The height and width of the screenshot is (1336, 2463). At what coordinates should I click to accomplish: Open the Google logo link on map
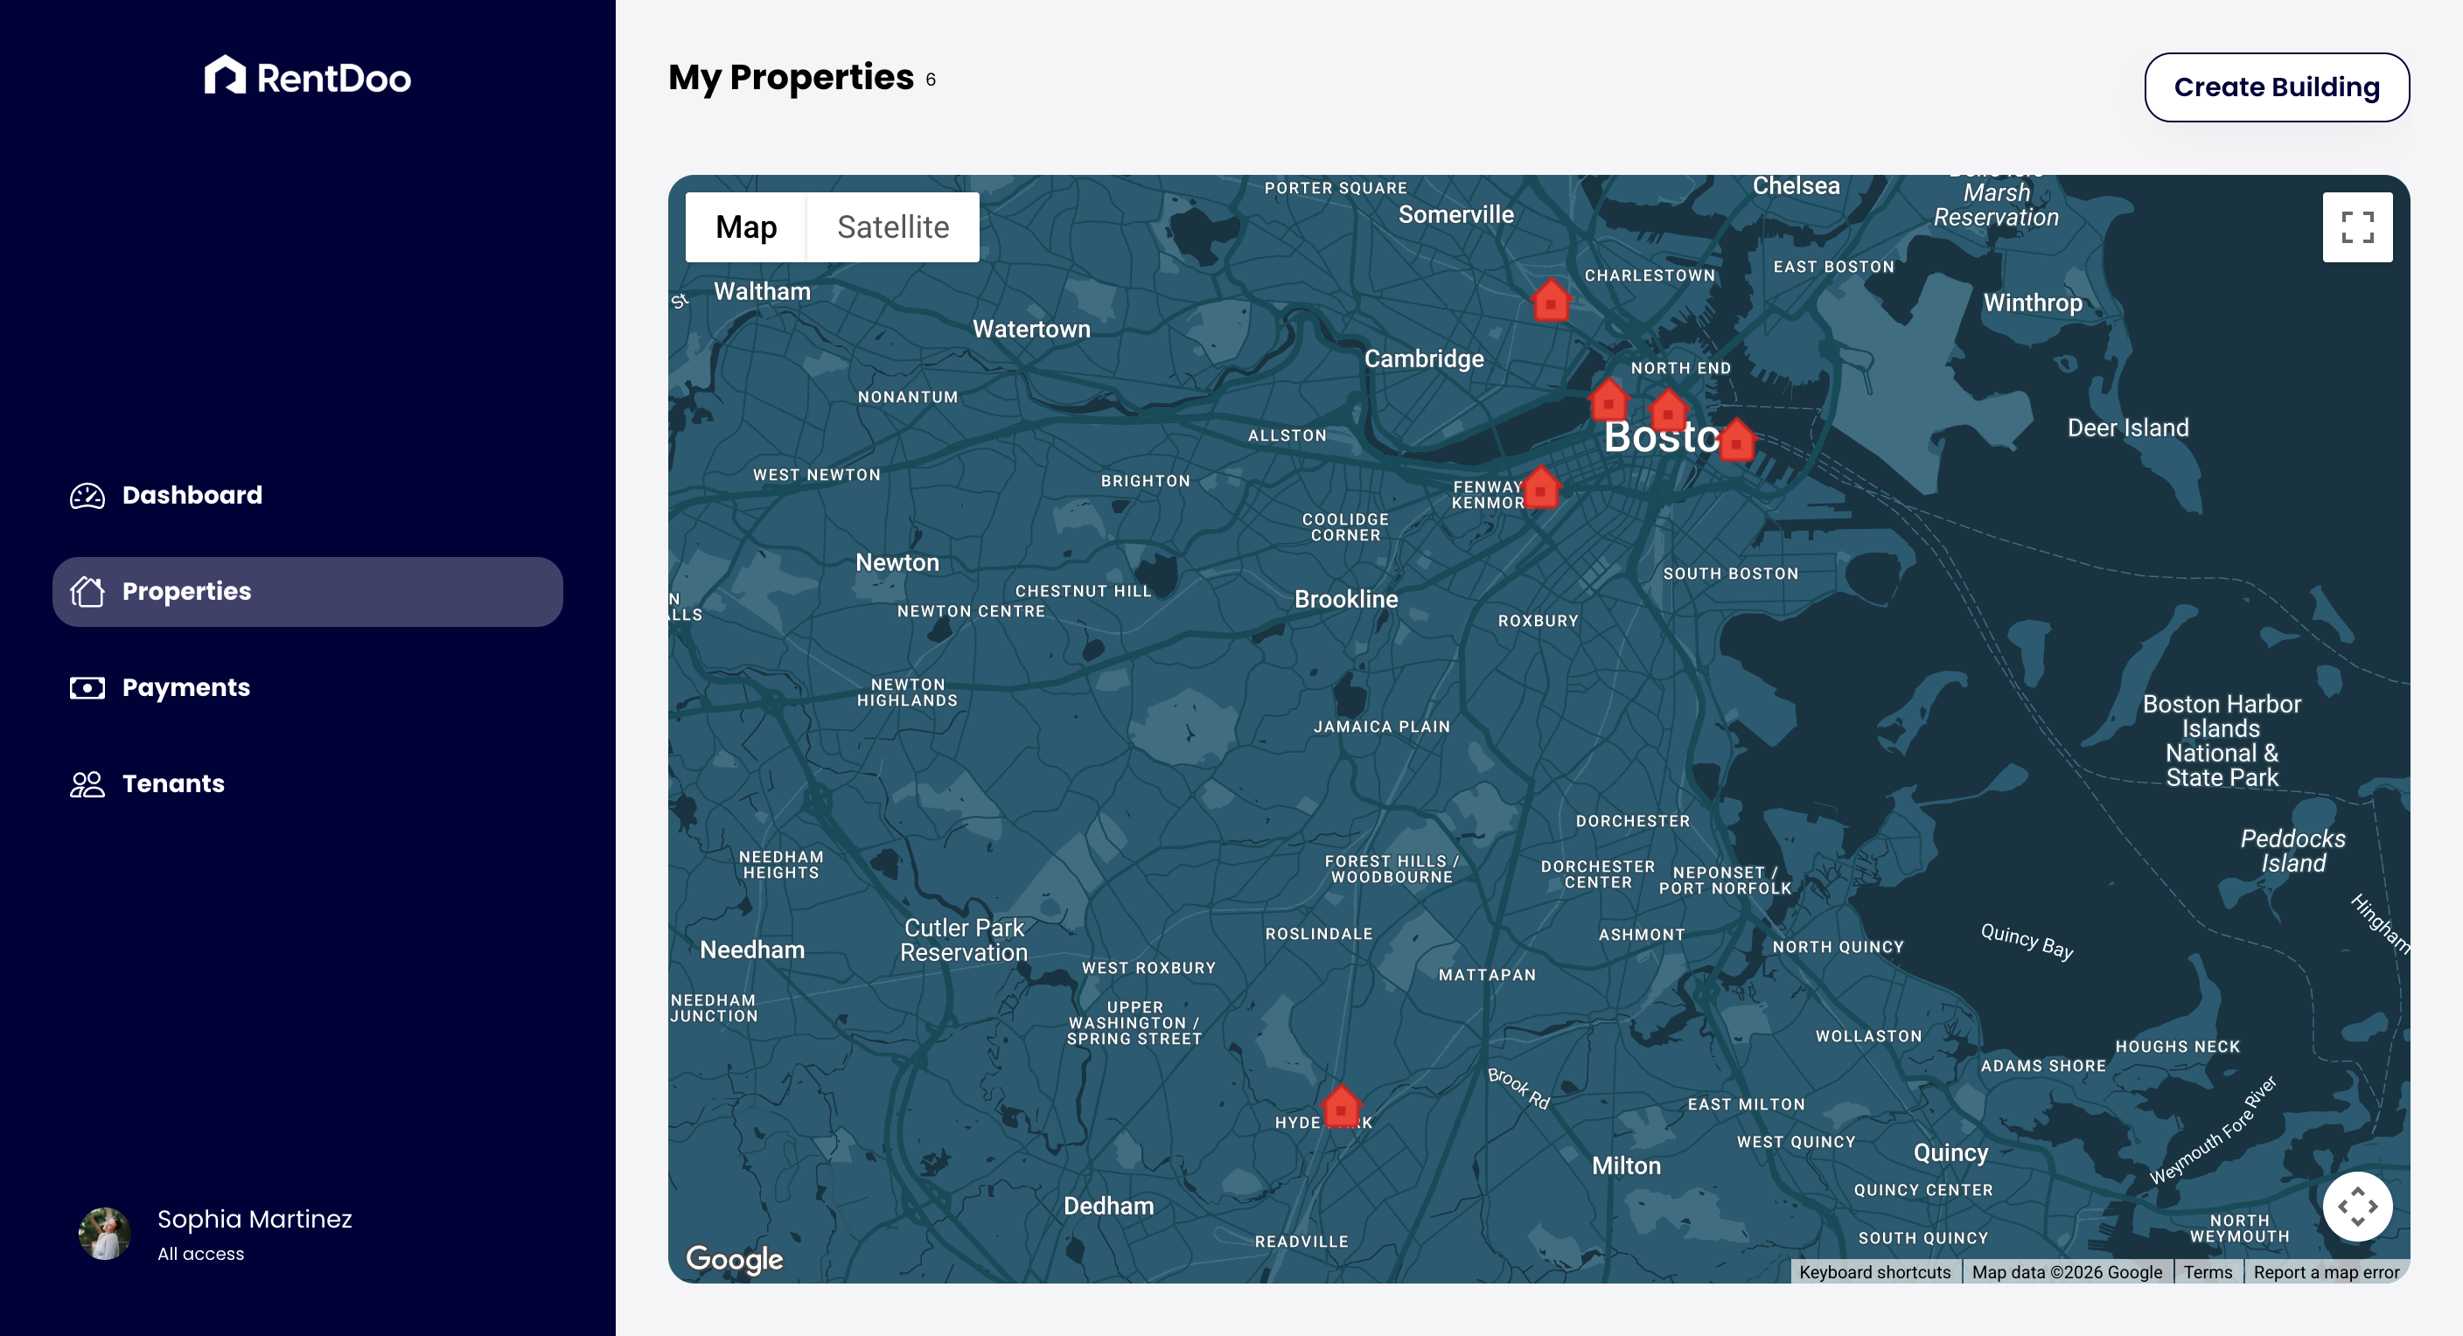pos(735,1258)
